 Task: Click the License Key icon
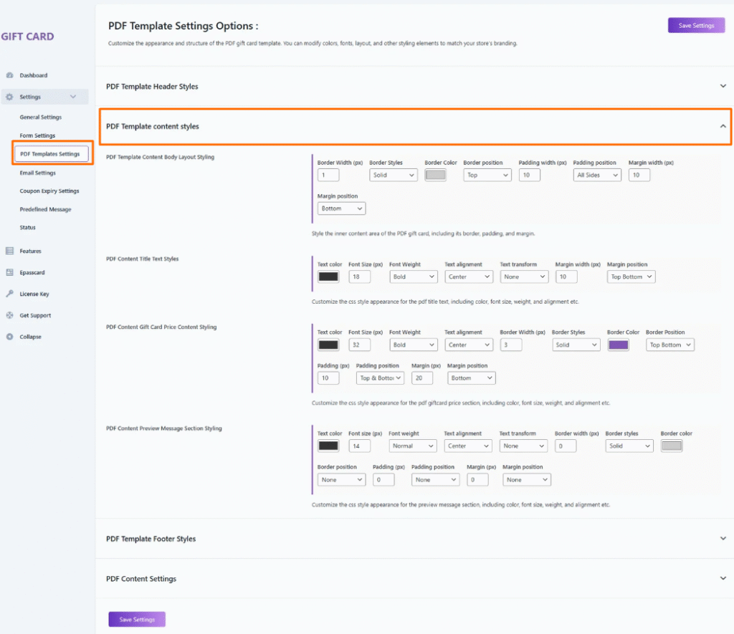click(9, 294)
